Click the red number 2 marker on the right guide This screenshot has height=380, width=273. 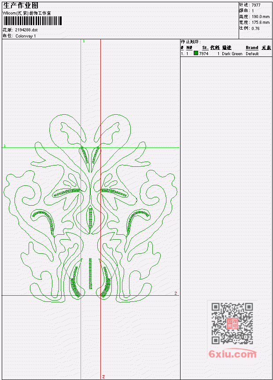point(176,293)
